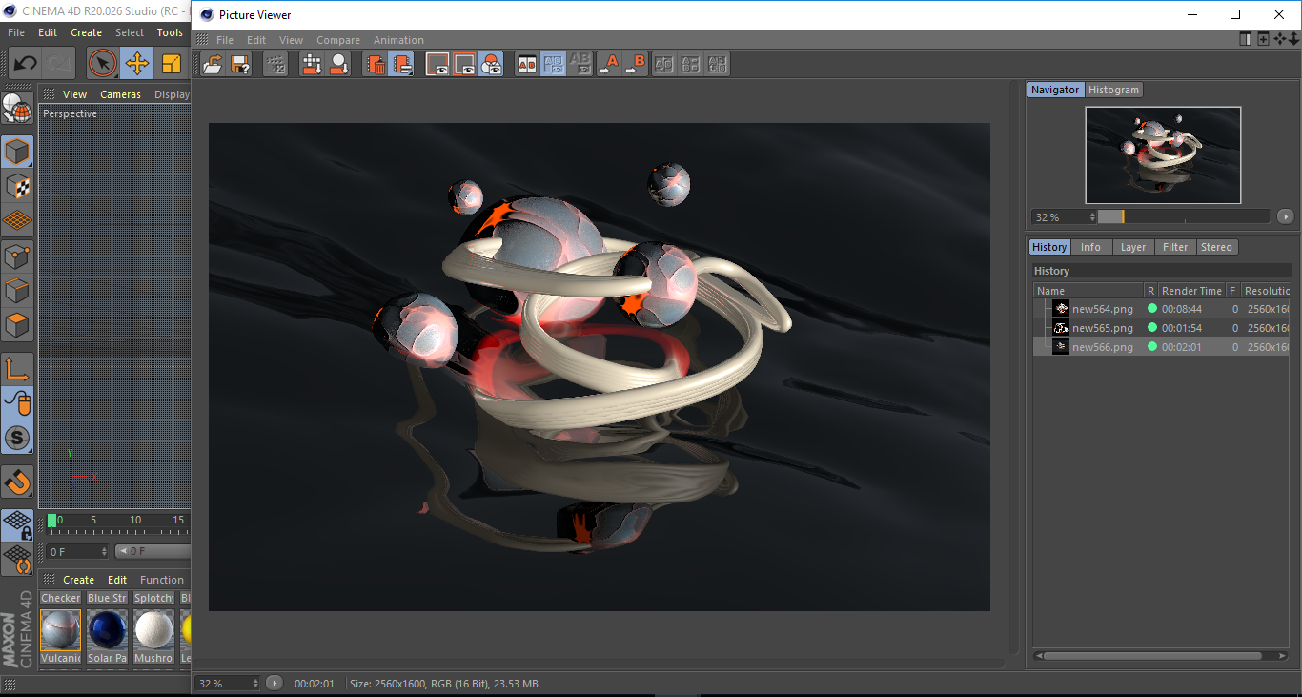Switch to the Layer tab
This screenshot has height=697, width=1302.
1132,247
